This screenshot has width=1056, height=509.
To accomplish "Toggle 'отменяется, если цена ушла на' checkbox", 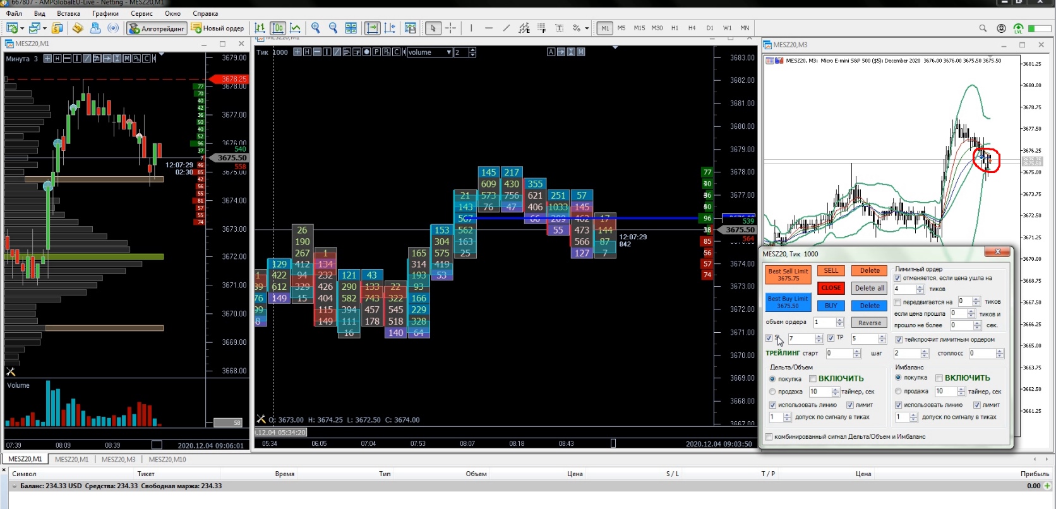I will click(x=897, y=278).
